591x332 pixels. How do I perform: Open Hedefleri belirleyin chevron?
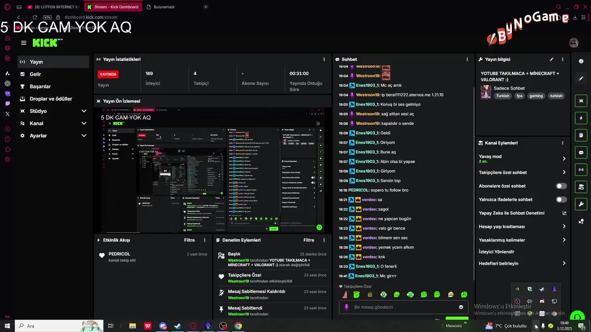point(564,263)
